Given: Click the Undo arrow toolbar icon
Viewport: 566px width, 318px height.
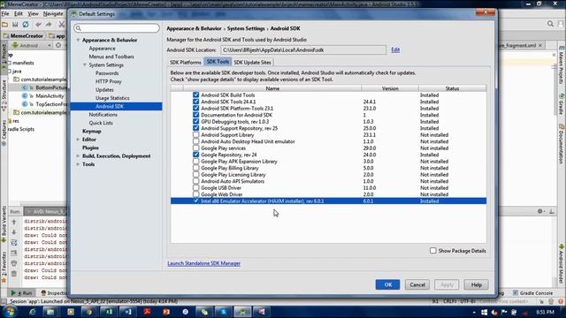Looking at the screenshot, I should pos(38,25).
